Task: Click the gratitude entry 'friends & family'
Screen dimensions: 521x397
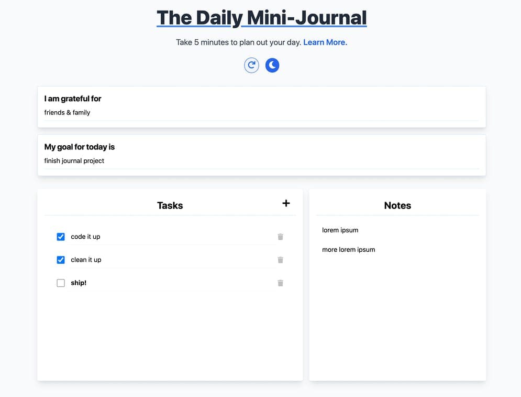Action: click(x=67, y=112)
